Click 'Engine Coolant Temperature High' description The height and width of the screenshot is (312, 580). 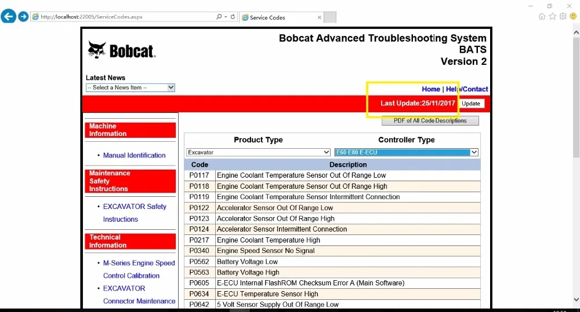pyautogui.click(x=269, y=240)
